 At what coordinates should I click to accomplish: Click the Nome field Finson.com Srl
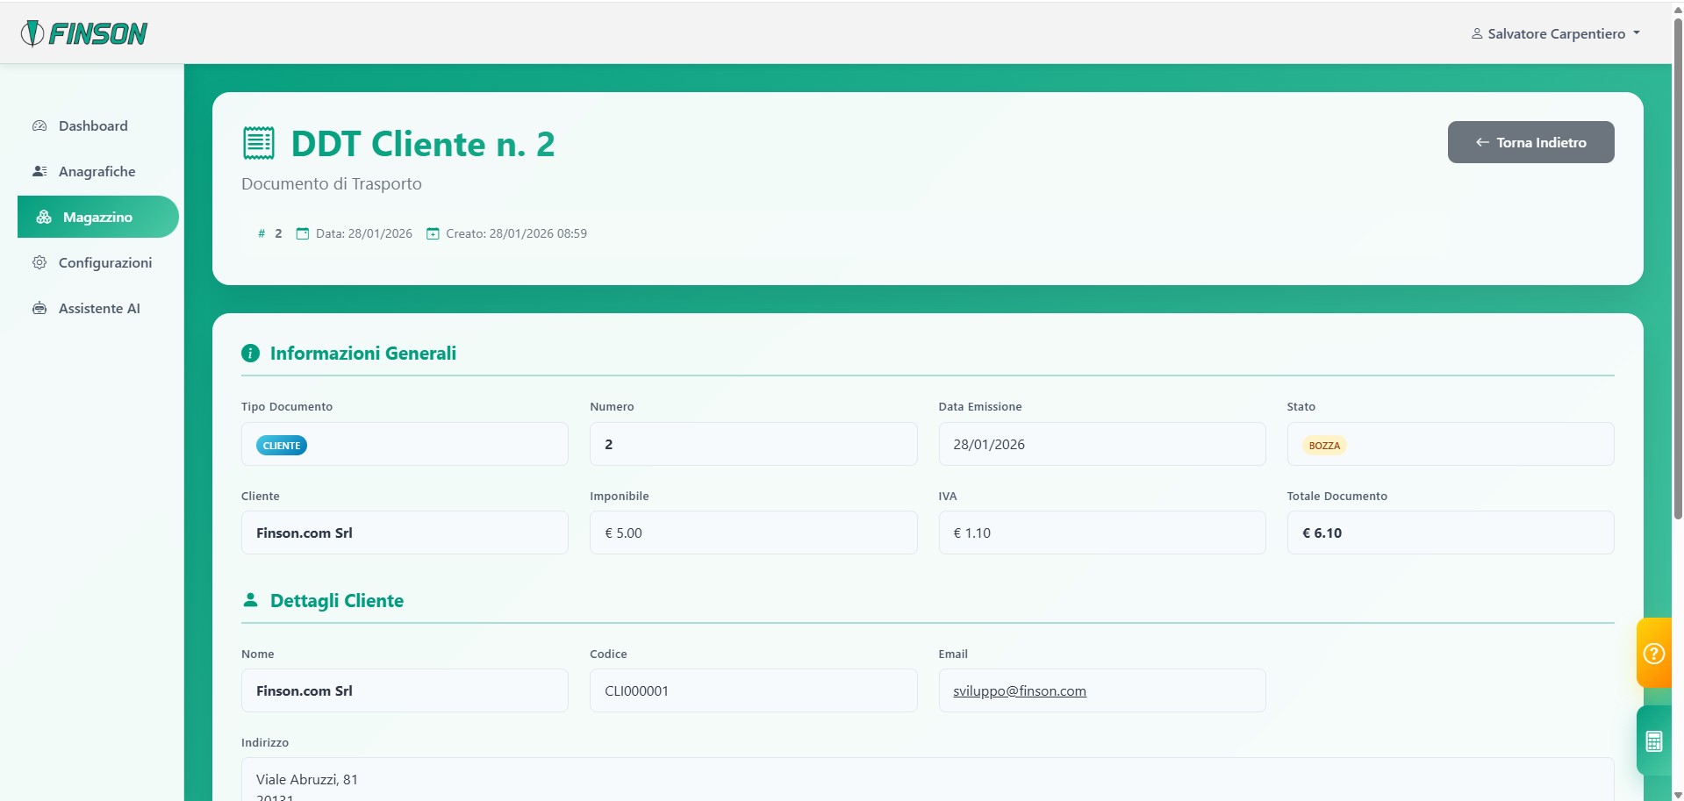pos(405,690)
